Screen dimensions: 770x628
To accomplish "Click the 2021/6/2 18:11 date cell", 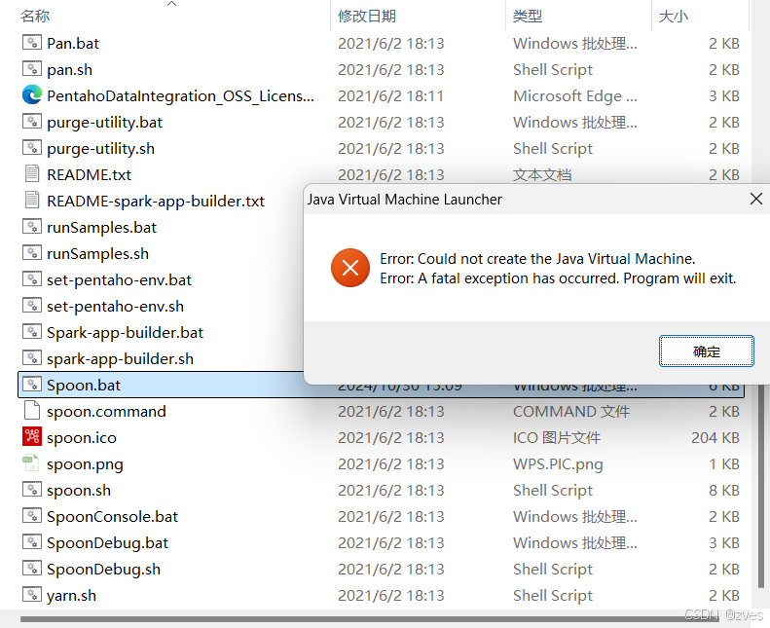I will tap(391, 96).
